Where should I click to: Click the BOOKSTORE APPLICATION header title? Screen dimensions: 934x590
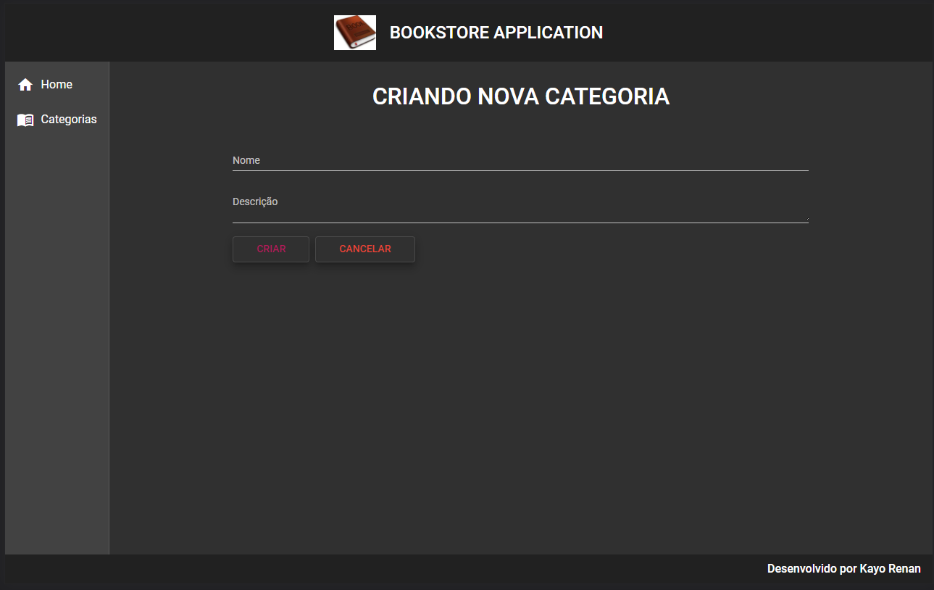tap(496, 32)
